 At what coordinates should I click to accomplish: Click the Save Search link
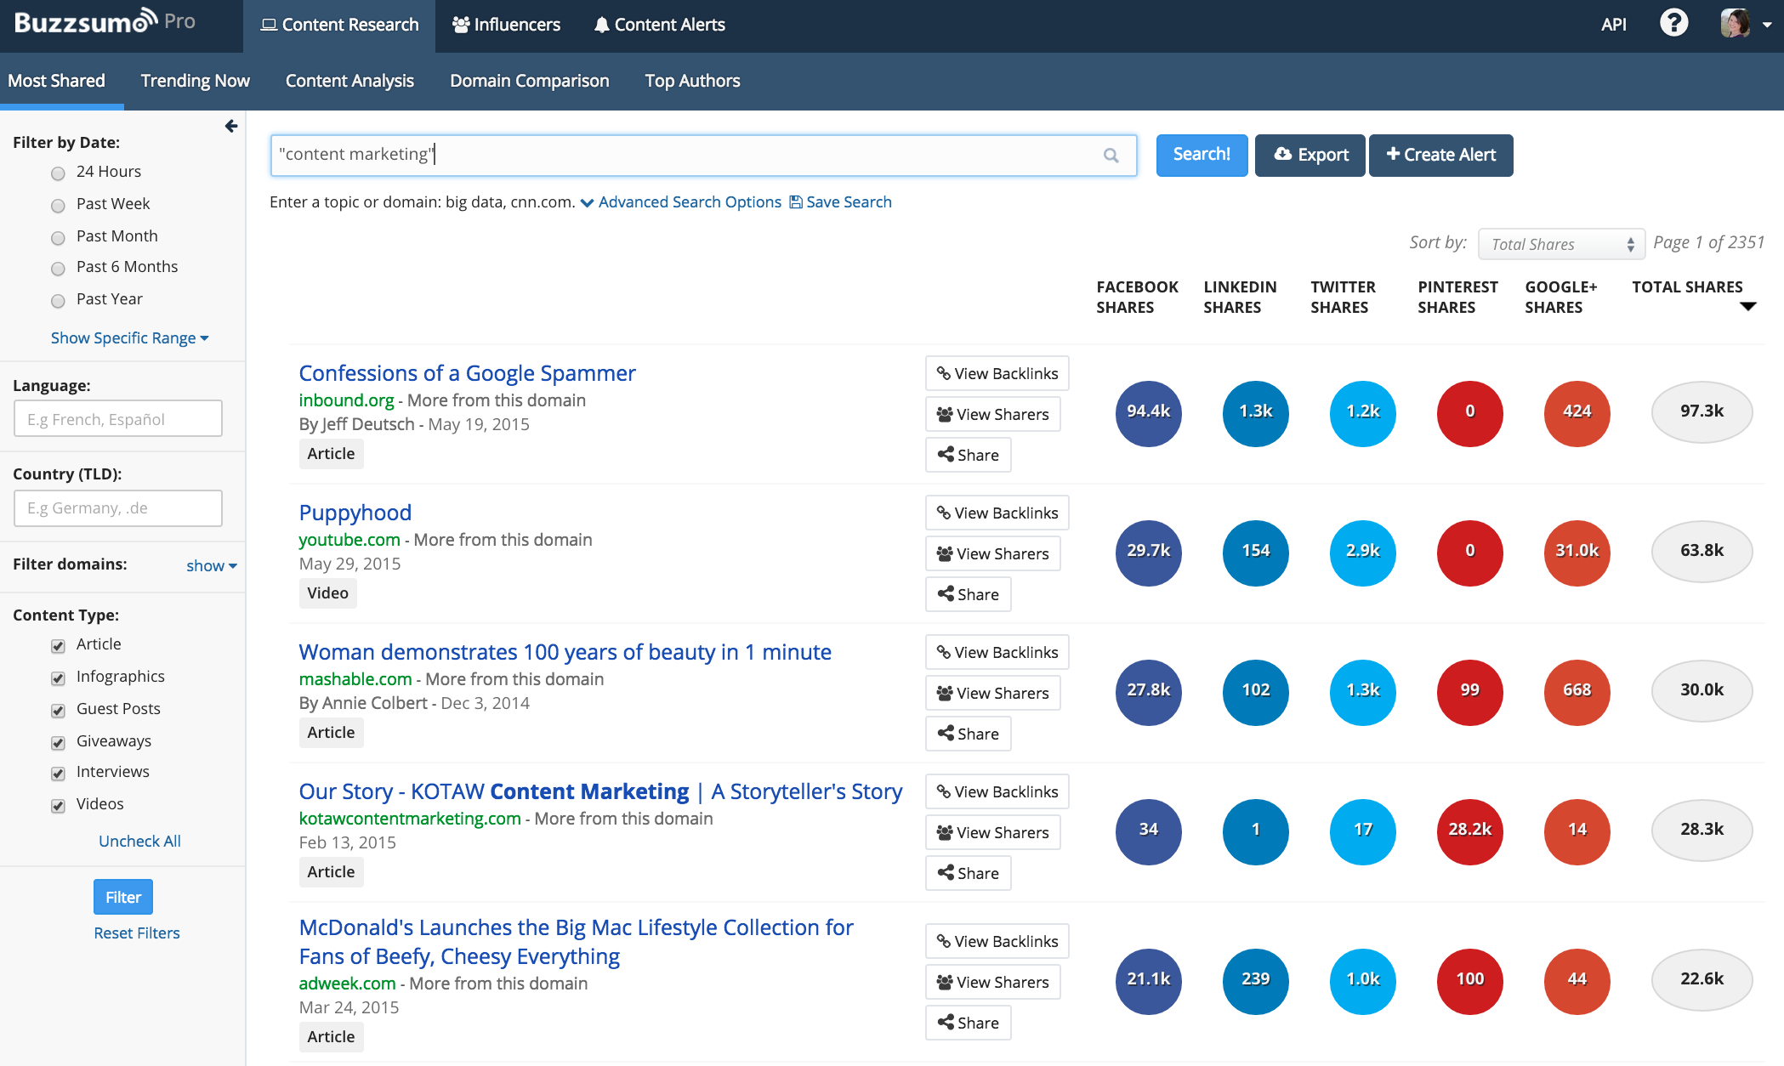tap(840, 201)
